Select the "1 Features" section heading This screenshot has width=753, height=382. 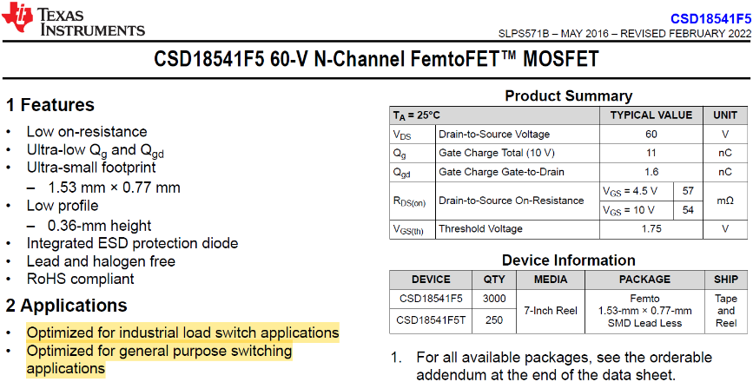tap(50, 106)
